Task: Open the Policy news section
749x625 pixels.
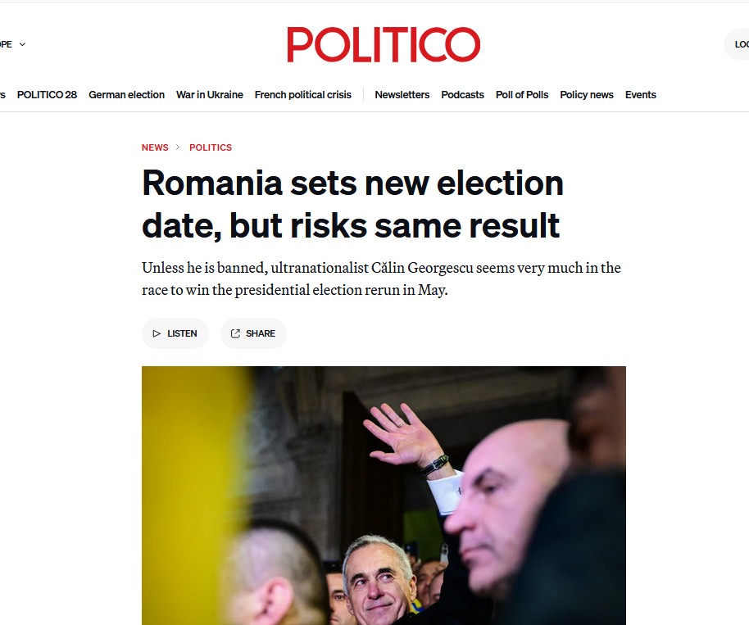Action: click(586, 95)
